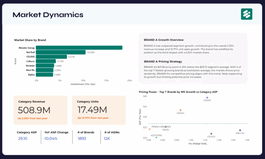This screenshot has height=159, width=265.
Task: Select the Zipfizz bar showing 3.44%
Action: (x=45, y=75)
